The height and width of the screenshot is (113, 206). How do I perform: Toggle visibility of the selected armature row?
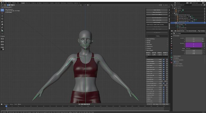tap(205, 23)
